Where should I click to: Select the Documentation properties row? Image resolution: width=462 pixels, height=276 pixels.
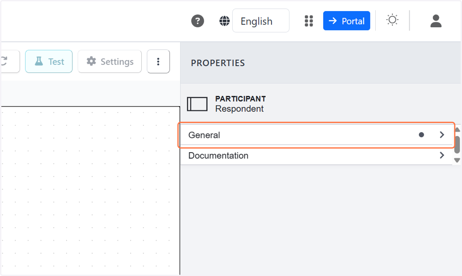[x=316, y=155]
